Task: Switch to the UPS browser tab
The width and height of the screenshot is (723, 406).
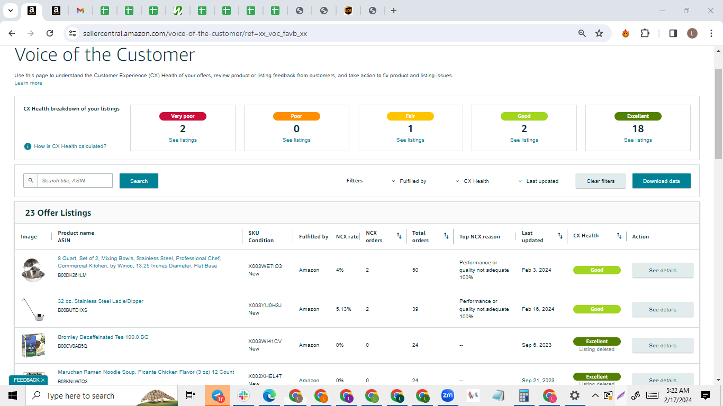Action: tap(348, 11)
